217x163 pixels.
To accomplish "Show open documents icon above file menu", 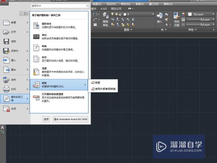I will click(26, 13).
